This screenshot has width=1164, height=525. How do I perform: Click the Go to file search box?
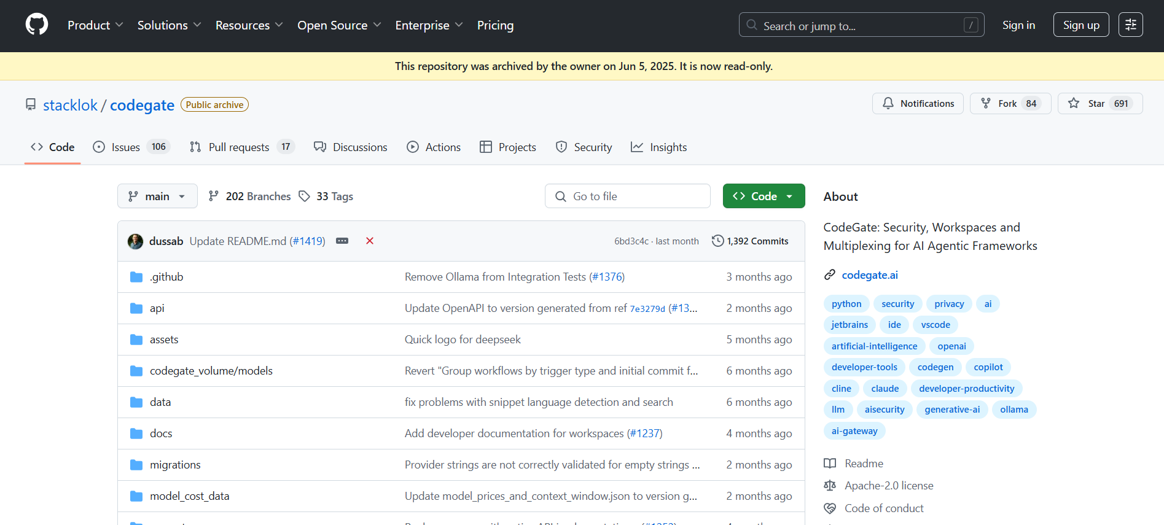[627, 196]
